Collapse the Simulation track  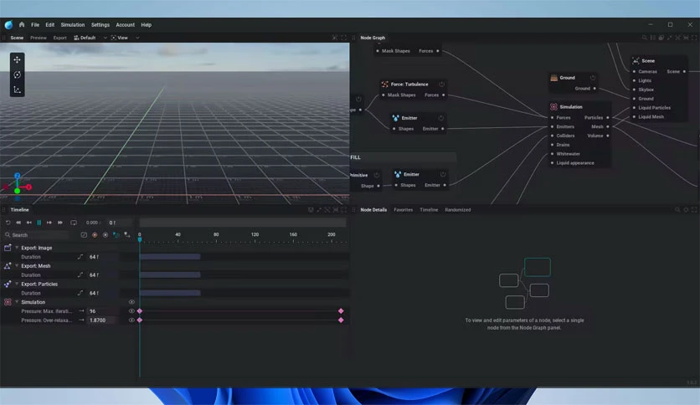click(17, 302)
